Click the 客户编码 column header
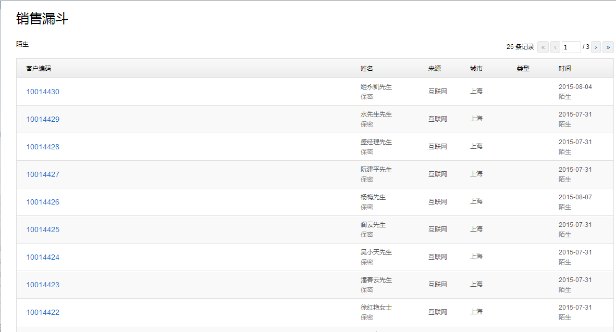The width and height of the screenshot is (616, 332). click(39, 69)
